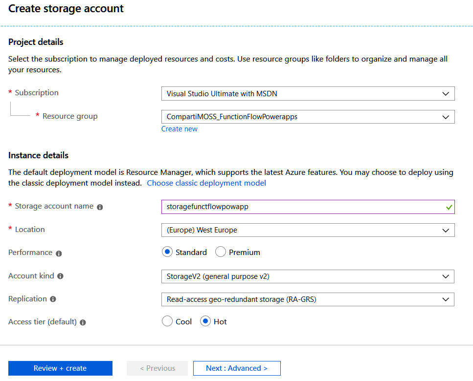Click the Account kind info icon
The height and width of the screenshot is (381, 473).
click(x=60, y=276)
